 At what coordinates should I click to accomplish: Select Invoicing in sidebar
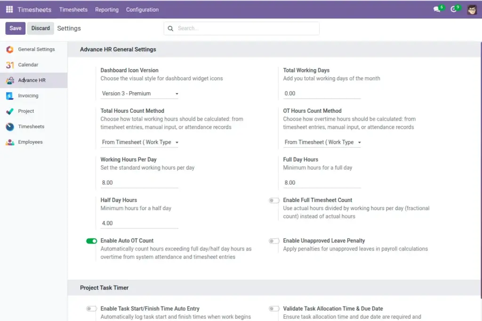pyautogui.click(x=33, y=96)
